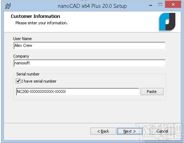Cancel the nanoCAD setup
184x143 pixels.
pyautogui.click(x=162, y=131)
